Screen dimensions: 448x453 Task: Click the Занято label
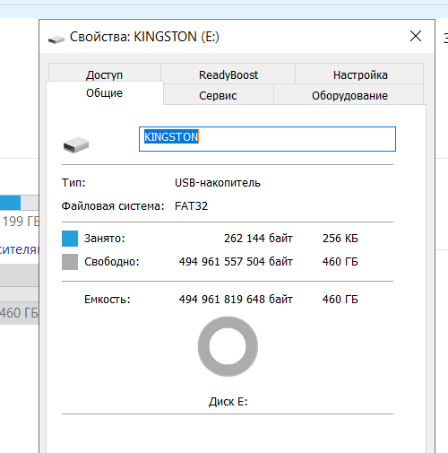(x=104, y=239)
